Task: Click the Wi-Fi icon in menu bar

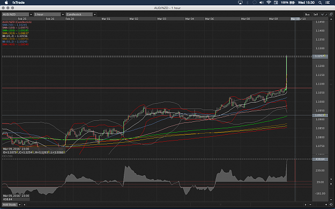Action: click(x=269, y=3)
